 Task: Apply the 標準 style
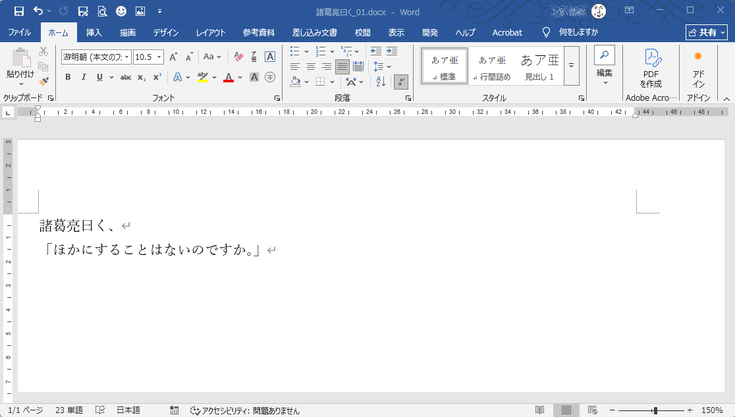coord(445,66)
